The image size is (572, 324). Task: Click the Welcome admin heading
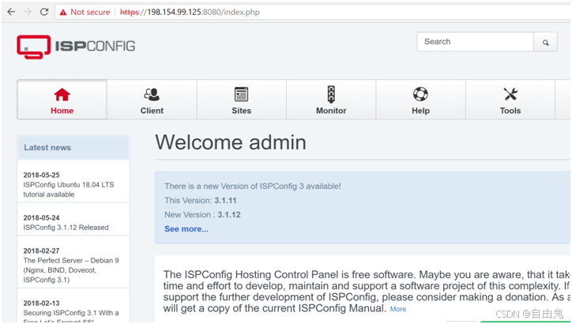point(231,142)
